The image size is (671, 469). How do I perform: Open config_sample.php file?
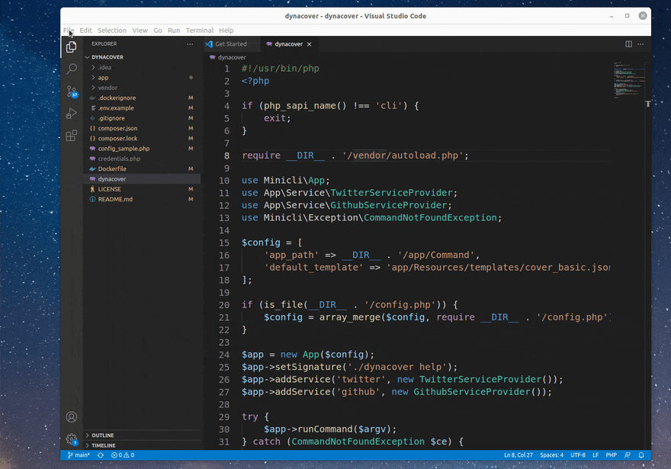[142, 149]
